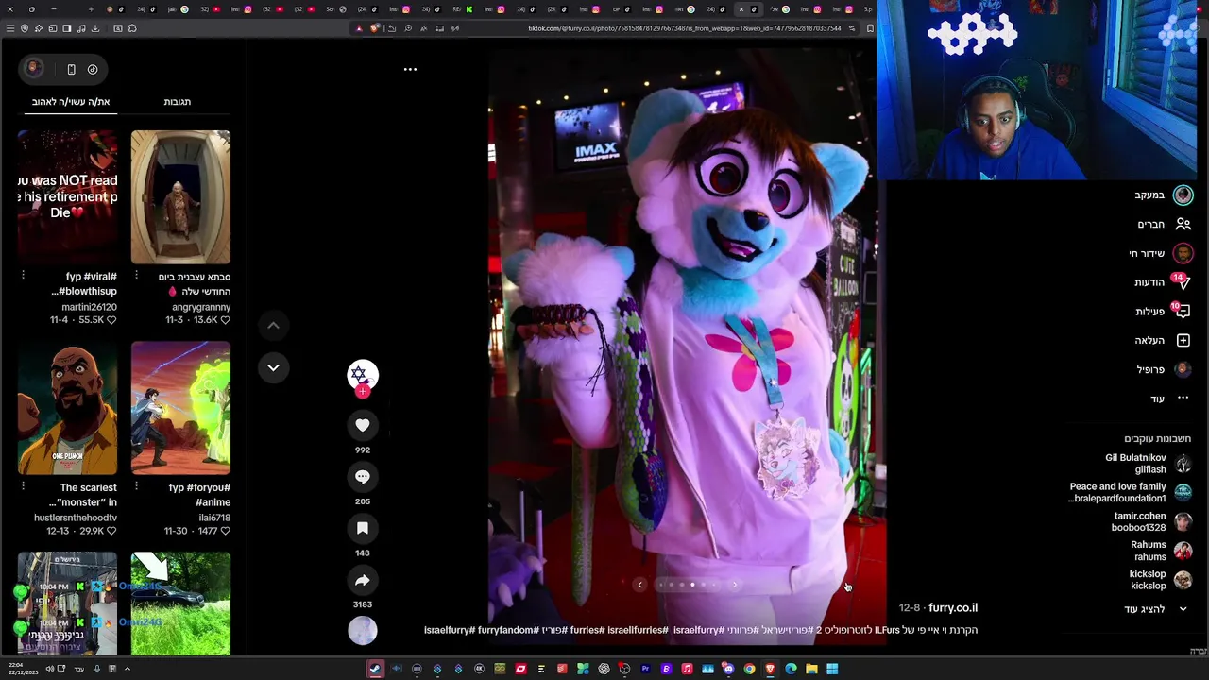Viewport: 1209px width, 680px height.
Task: Open the Windows Start button
Action: click(832, 669)
